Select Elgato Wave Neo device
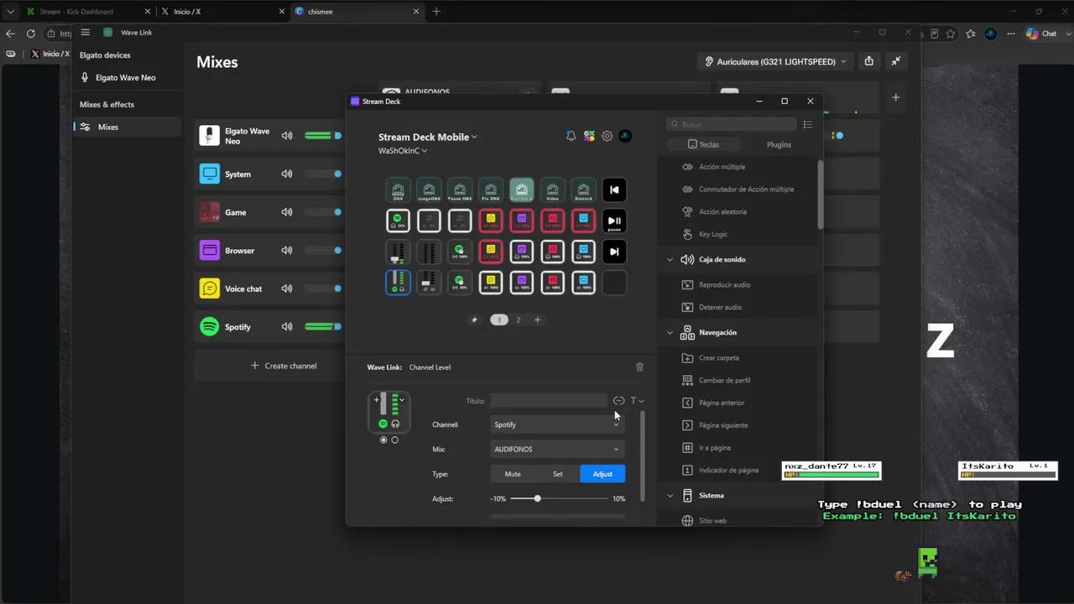 [126, 77]
